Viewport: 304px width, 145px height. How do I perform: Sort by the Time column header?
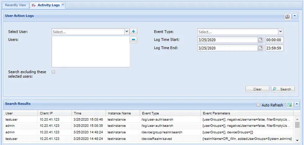(89, 113)
